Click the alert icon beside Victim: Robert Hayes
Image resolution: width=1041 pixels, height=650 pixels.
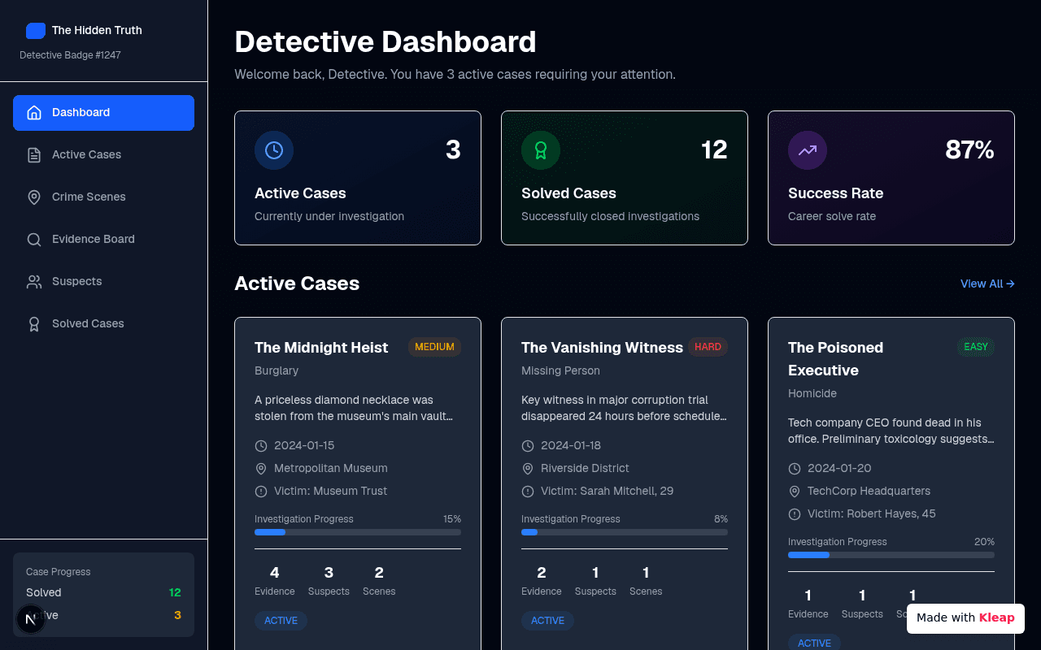coord(795,514)
